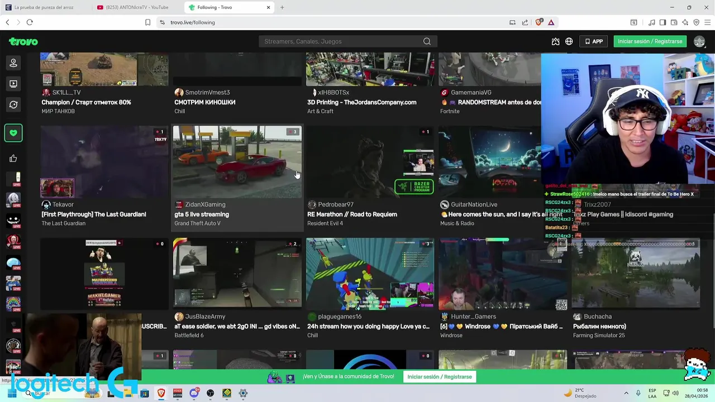
Task: Open the browser music playlist icon
Action: coord(652,22)
